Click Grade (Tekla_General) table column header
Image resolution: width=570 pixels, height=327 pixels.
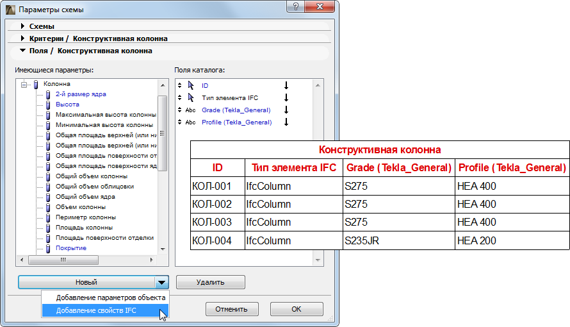point(399,168)
